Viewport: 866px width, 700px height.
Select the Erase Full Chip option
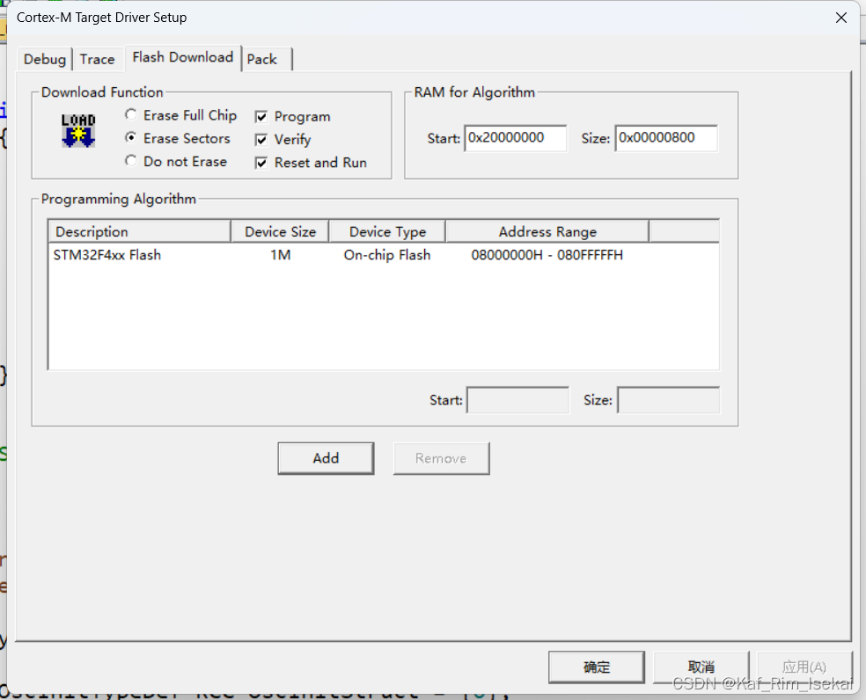point(130,114)
